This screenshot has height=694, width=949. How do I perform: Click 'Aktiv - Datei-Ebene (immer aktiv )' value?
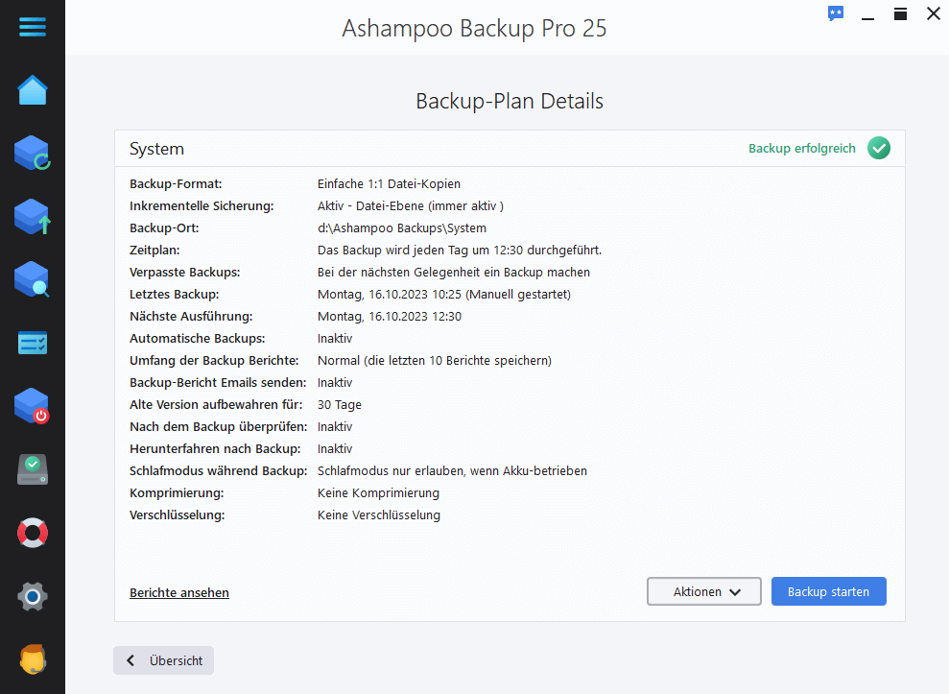(411, 206)
